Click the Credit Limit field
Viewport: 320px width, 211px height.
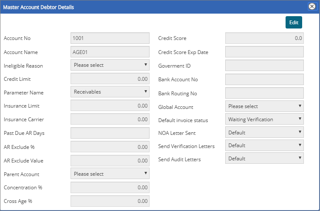point(110,79)
